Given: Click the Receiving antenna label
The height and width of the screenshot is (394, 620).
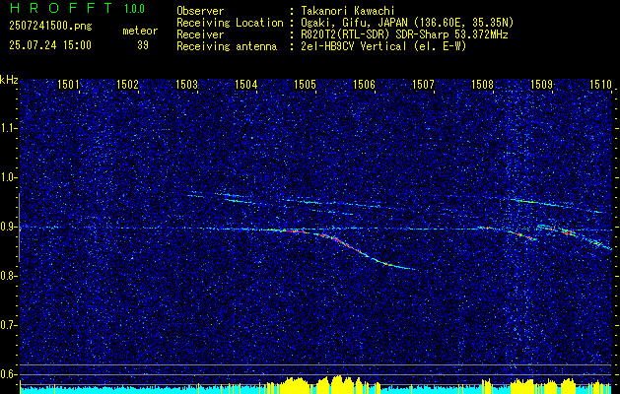Looking at the screenshot, I should tap(227, 46).
